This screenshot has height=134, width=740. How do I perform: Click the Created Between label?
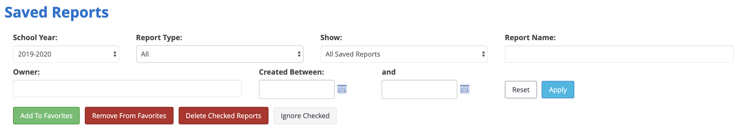(x=292, y=72)
